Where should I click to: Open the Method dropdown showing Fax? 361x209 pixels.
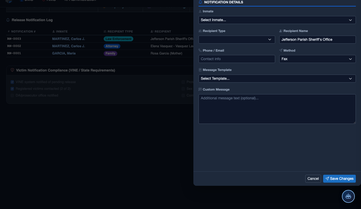[317, 59]
